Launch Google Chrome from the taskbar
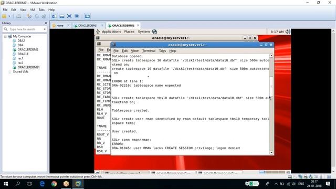This screenshot has height=189, width=336. pyautogui.click(x=54, y=184)
